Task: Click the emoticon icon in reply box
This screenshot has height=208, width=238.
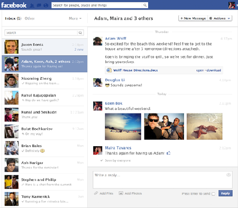Action: [228, 175]
